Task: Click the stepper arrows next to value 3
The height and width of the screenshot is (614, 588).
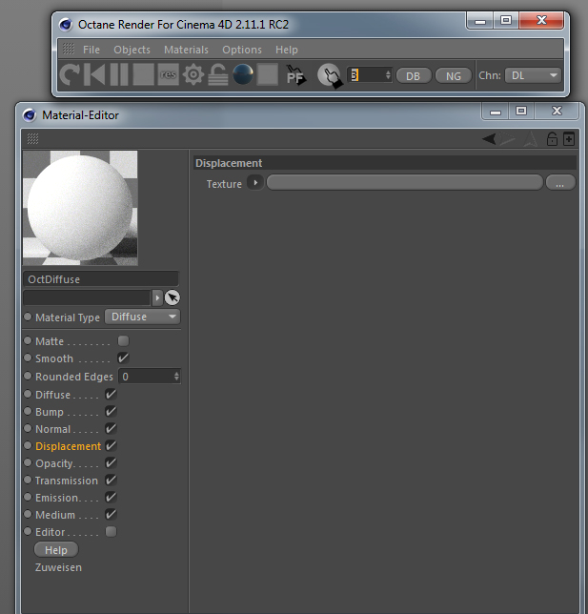Action: (x=388, y=74)
